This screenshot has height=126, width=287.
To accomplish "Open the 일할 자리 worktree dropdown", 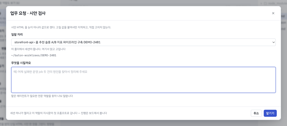I will (143, 42).
